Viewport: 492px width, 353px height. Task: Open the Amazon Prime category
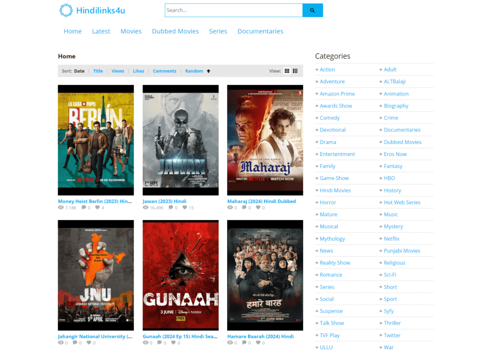pyautogui.click(x=337, y=94)
